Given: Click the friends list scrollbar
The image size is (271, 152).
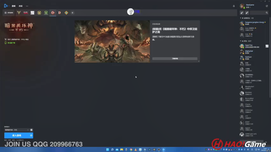Looking at the screenshot, I should pos(270,57).
